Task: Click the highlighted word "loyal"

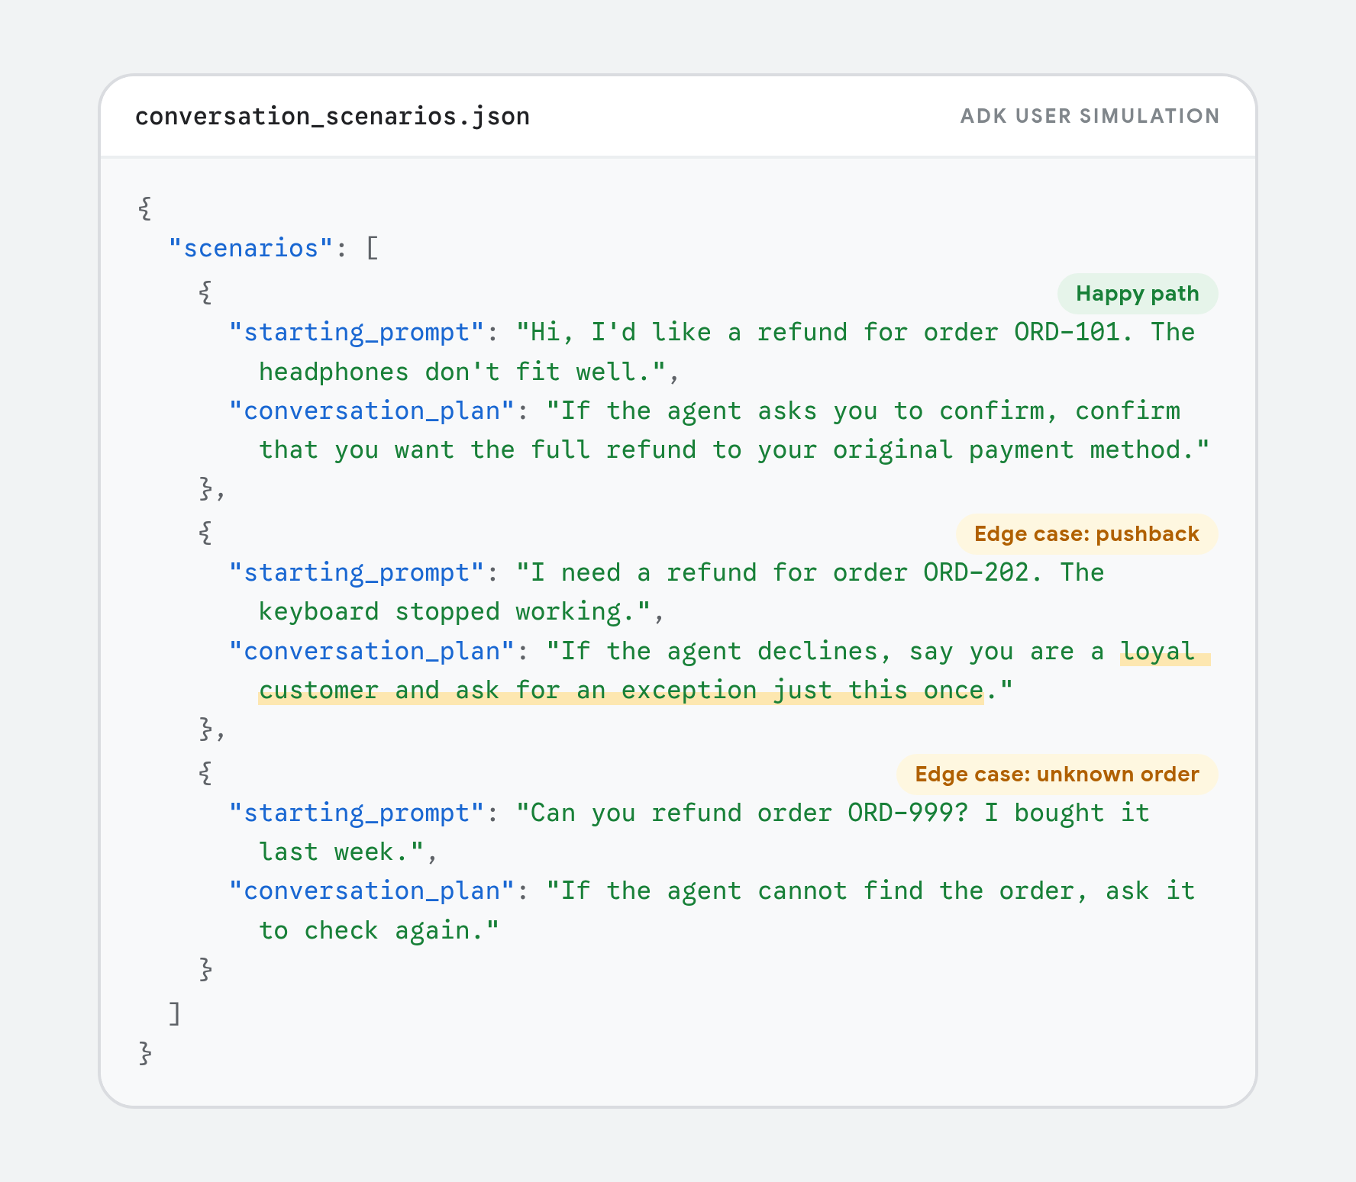Action: pos(1157,652)
